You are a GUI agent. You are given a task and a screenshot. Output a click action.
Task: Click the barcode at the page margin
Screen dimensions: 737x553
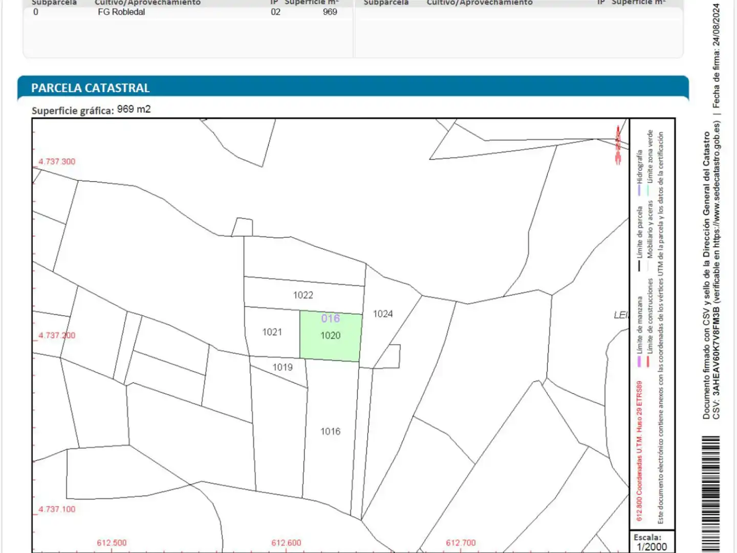tap(711, 494)
